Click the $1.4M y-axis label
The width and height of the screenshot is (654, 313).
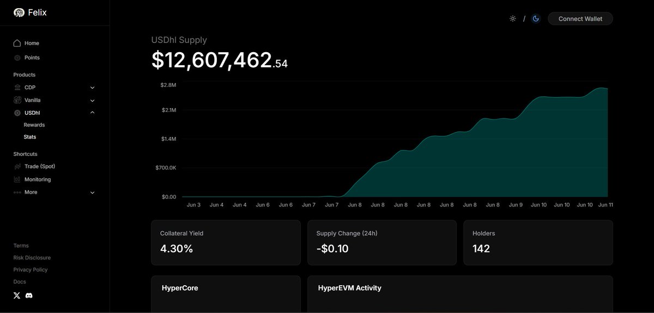pos(168,139)
